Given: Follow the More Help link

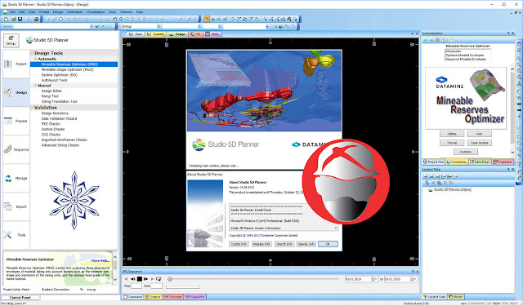Looking at the screenshot, I should [x=101, y=261].
